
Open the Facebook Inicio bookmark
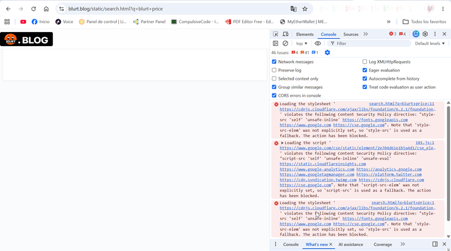pos(41,21)
